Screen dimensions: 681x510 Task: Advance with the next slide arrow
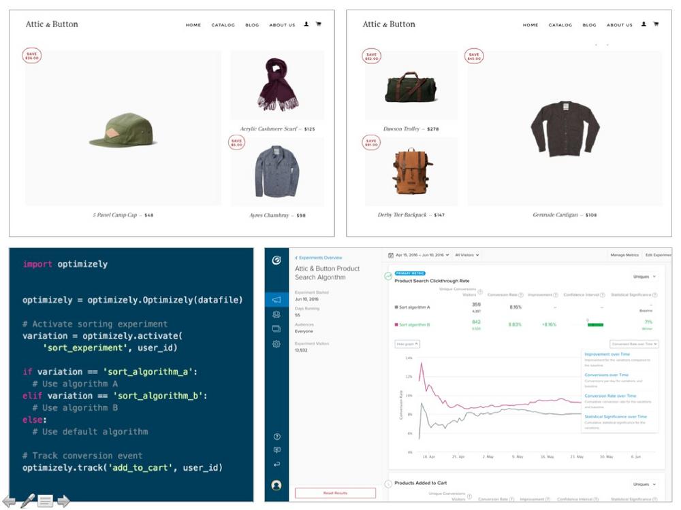pos(63,502)
